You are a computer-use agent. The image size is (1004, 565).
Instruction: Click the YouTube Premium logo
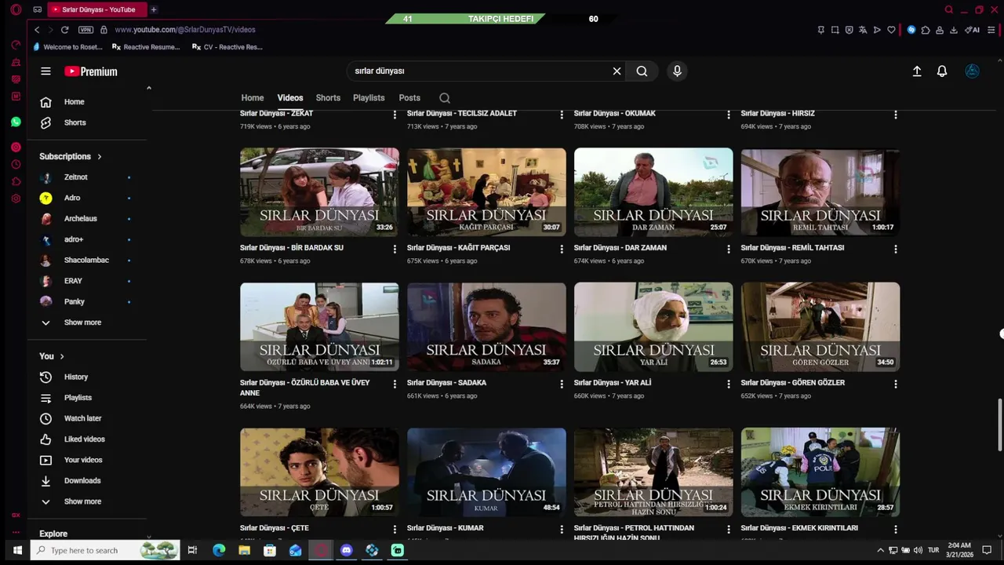point(91,71)
